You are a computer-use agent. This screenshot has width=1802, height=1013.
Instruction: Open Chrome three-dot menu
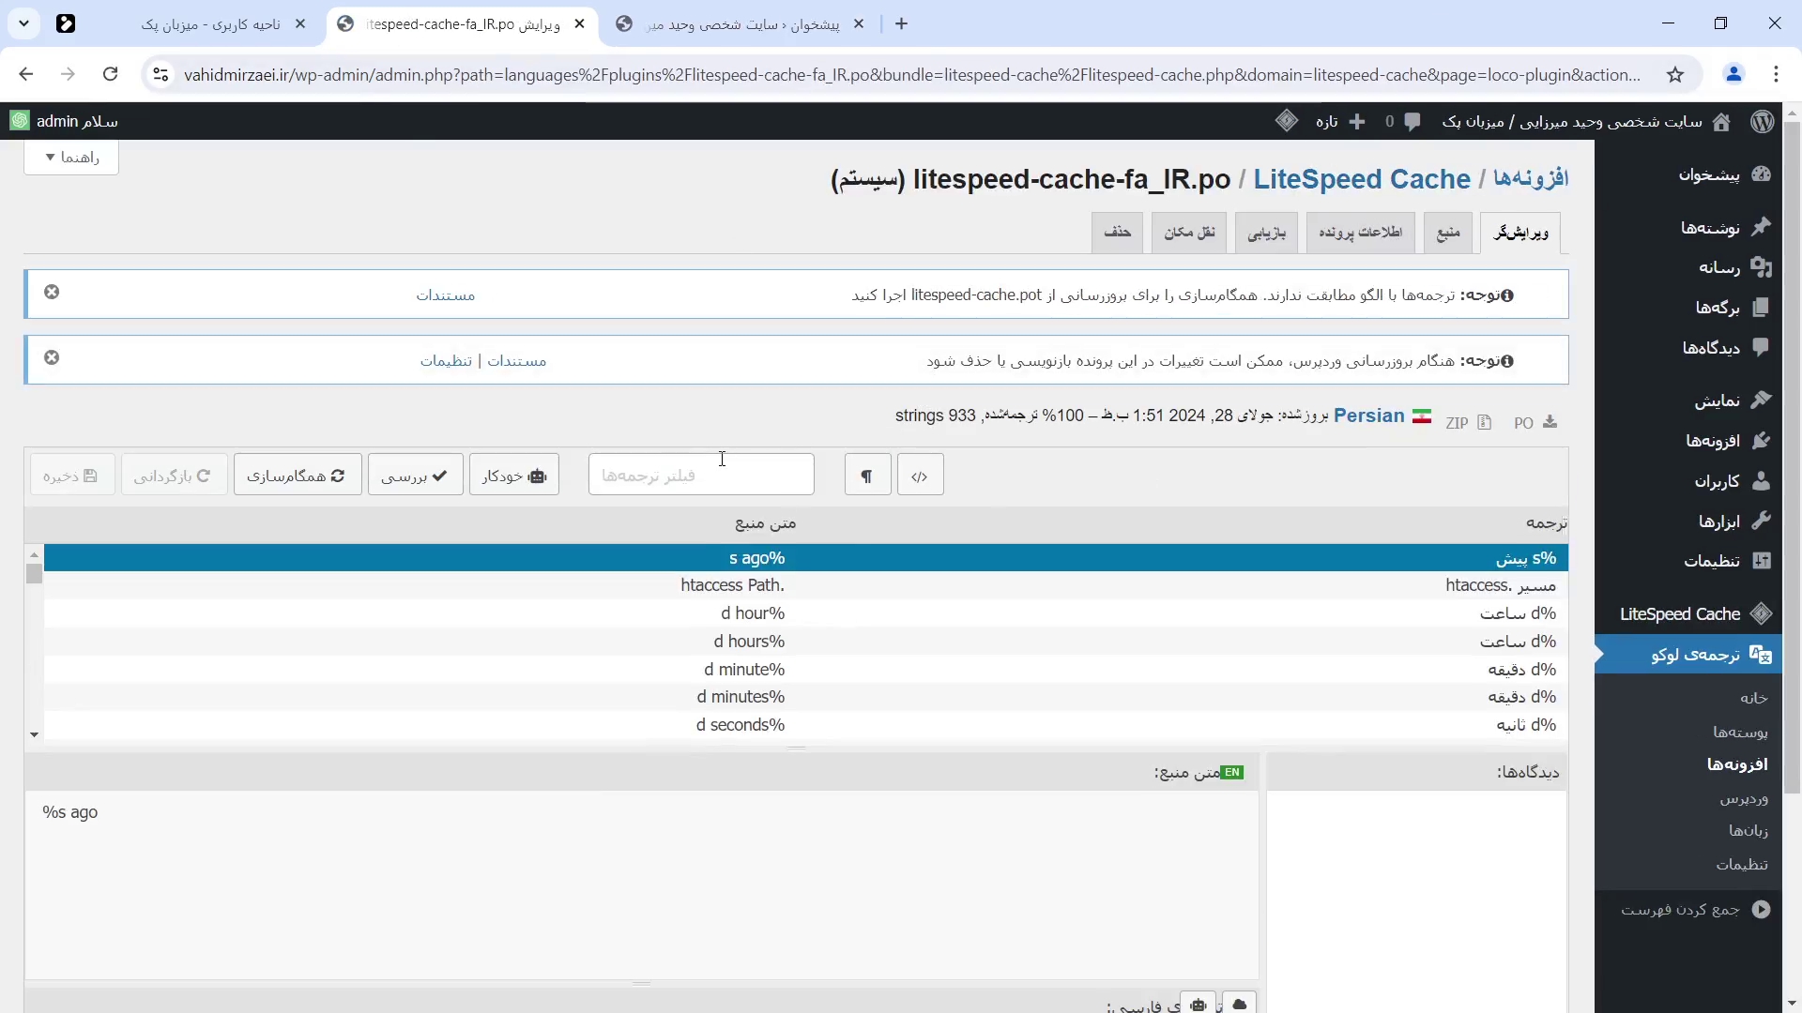tap(1776, 75)
